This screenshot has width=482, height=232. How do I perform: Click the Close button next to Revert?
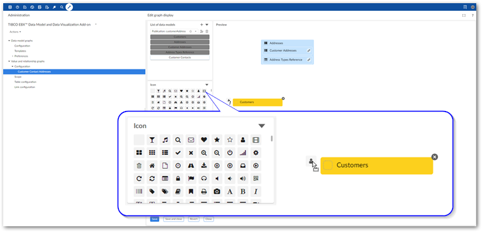coord(209,219)
